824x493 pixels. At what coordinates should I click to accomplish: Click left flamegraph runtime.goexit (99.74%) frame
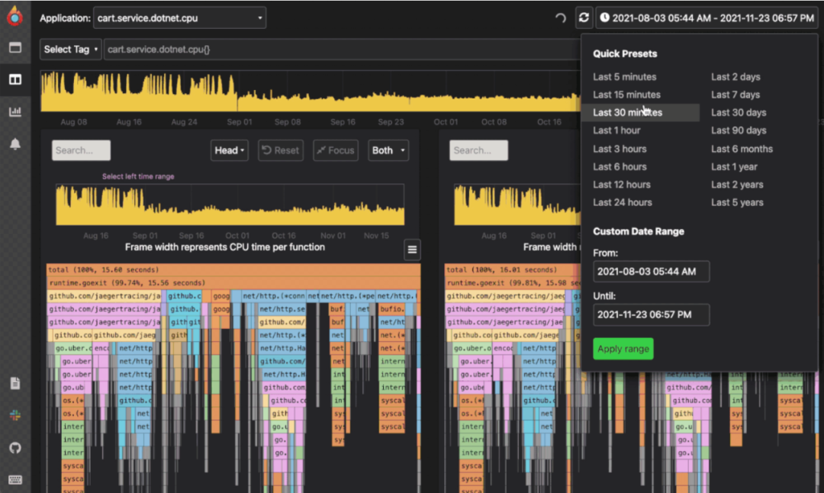pos(233,283)
